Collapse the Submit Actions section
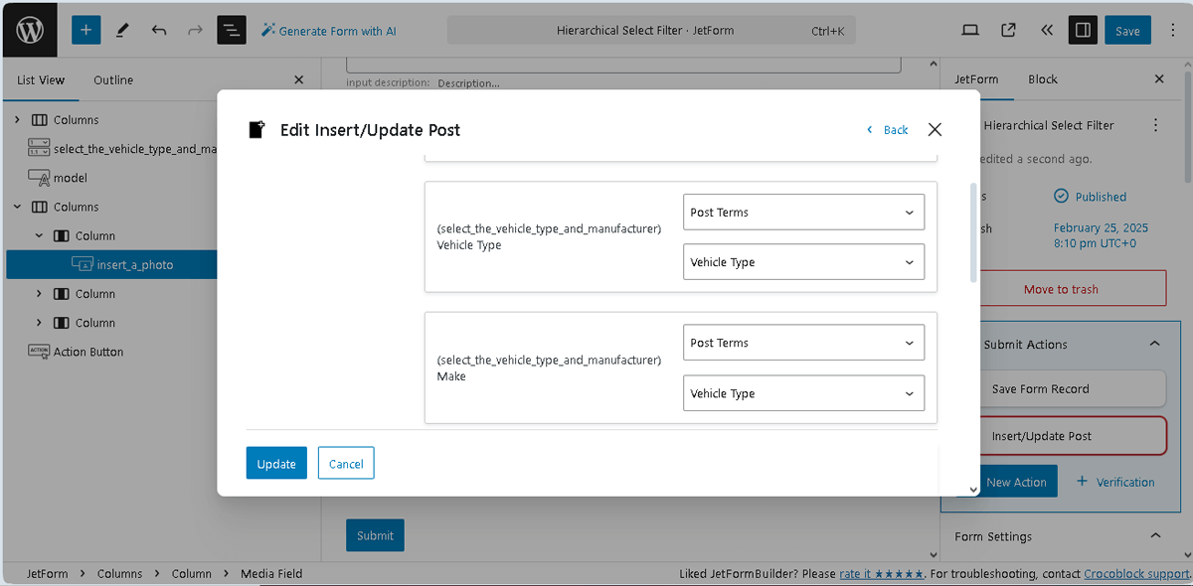This screenshot has height=586, width=1193. click(x=1154, y=344)
